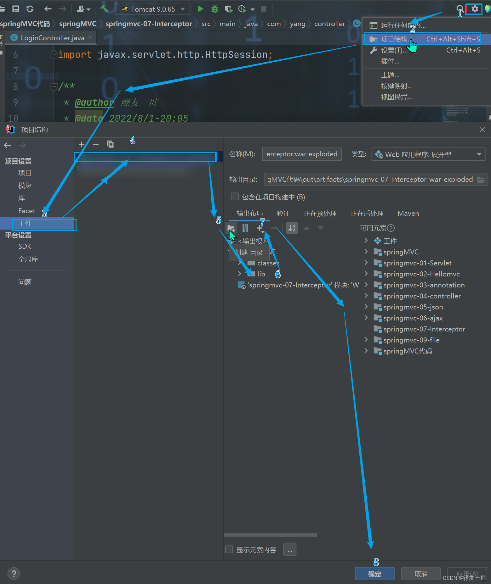Copy the selected artifact icon
The height and width of the screenshot is (584, 491).
pyautogui.click(x=110, y=144)
